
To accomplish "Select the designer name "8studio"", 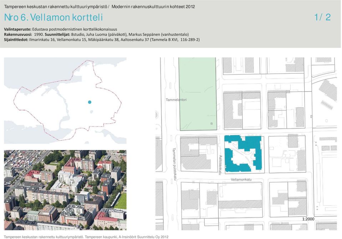I will click(77, 35).
